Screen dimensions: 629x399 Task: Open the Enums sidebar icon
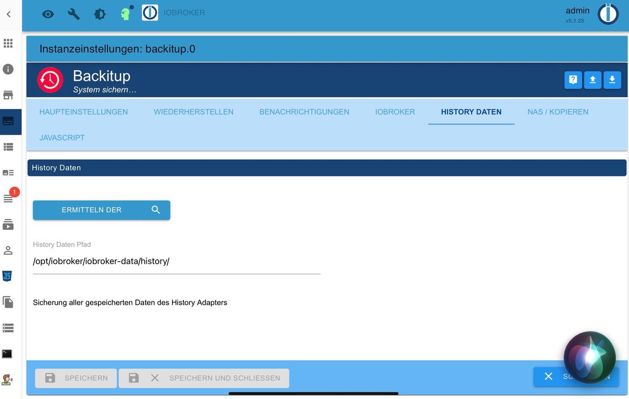click(8, 172)
